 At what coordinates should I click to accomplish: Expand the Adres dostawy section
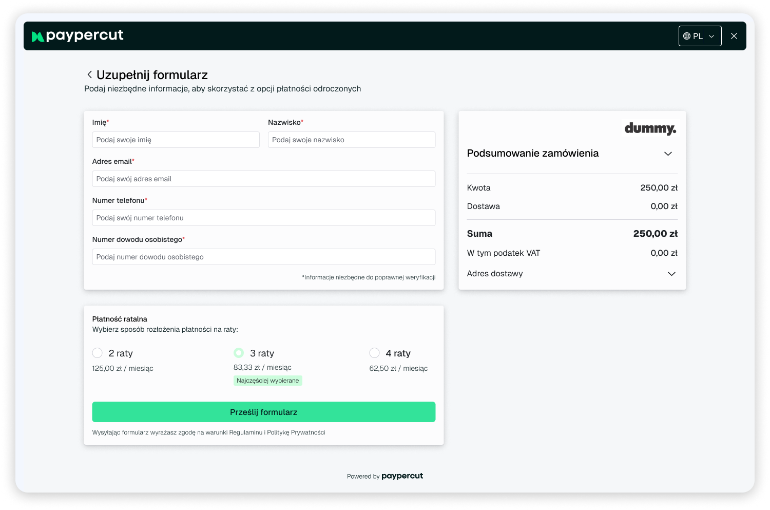tap(671, 274)
